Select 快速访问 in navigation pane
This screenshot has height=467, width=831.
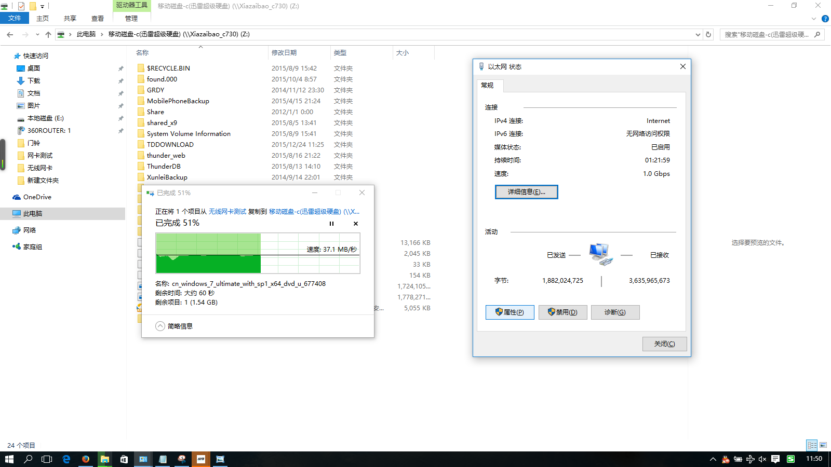(35, 56)
